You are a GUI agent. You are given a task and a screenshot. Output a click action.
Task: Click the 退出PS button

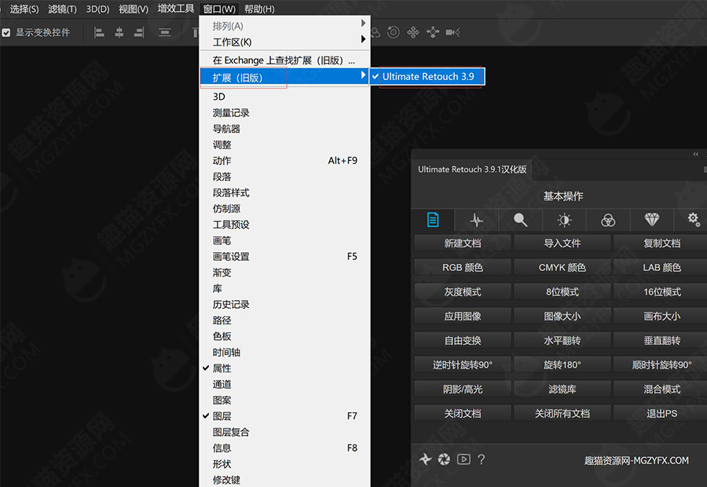[661, 413]
